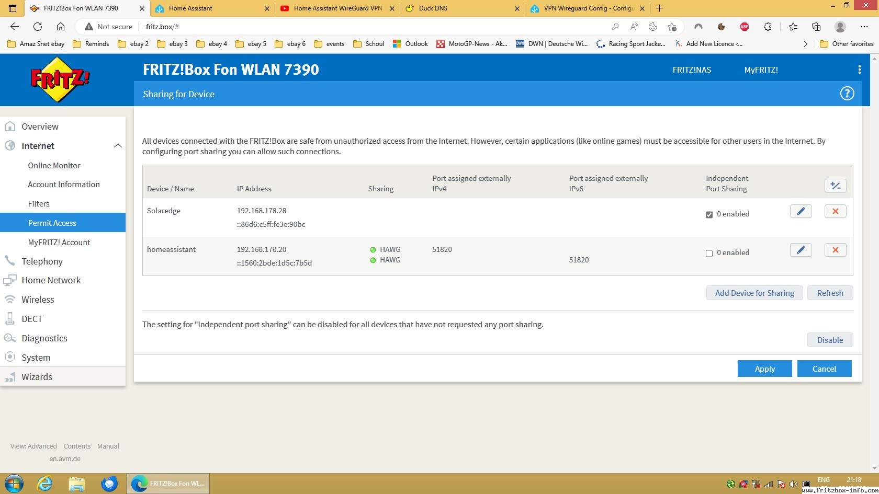The image size is (879, 494).
Task: Open Home Network in the sidebar
Action: click(63, 280)
